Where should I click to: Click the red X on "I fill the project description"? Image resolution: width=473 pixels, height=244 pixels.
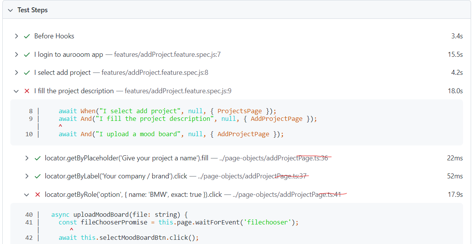27,91
